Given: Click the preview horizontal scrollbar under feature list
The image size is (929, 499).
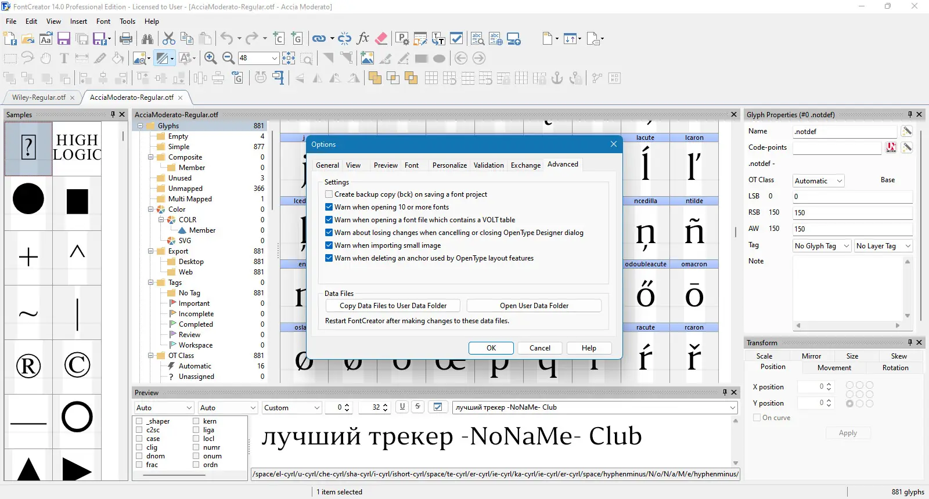Looking at the screenshot, I should (x=174, y=475).
